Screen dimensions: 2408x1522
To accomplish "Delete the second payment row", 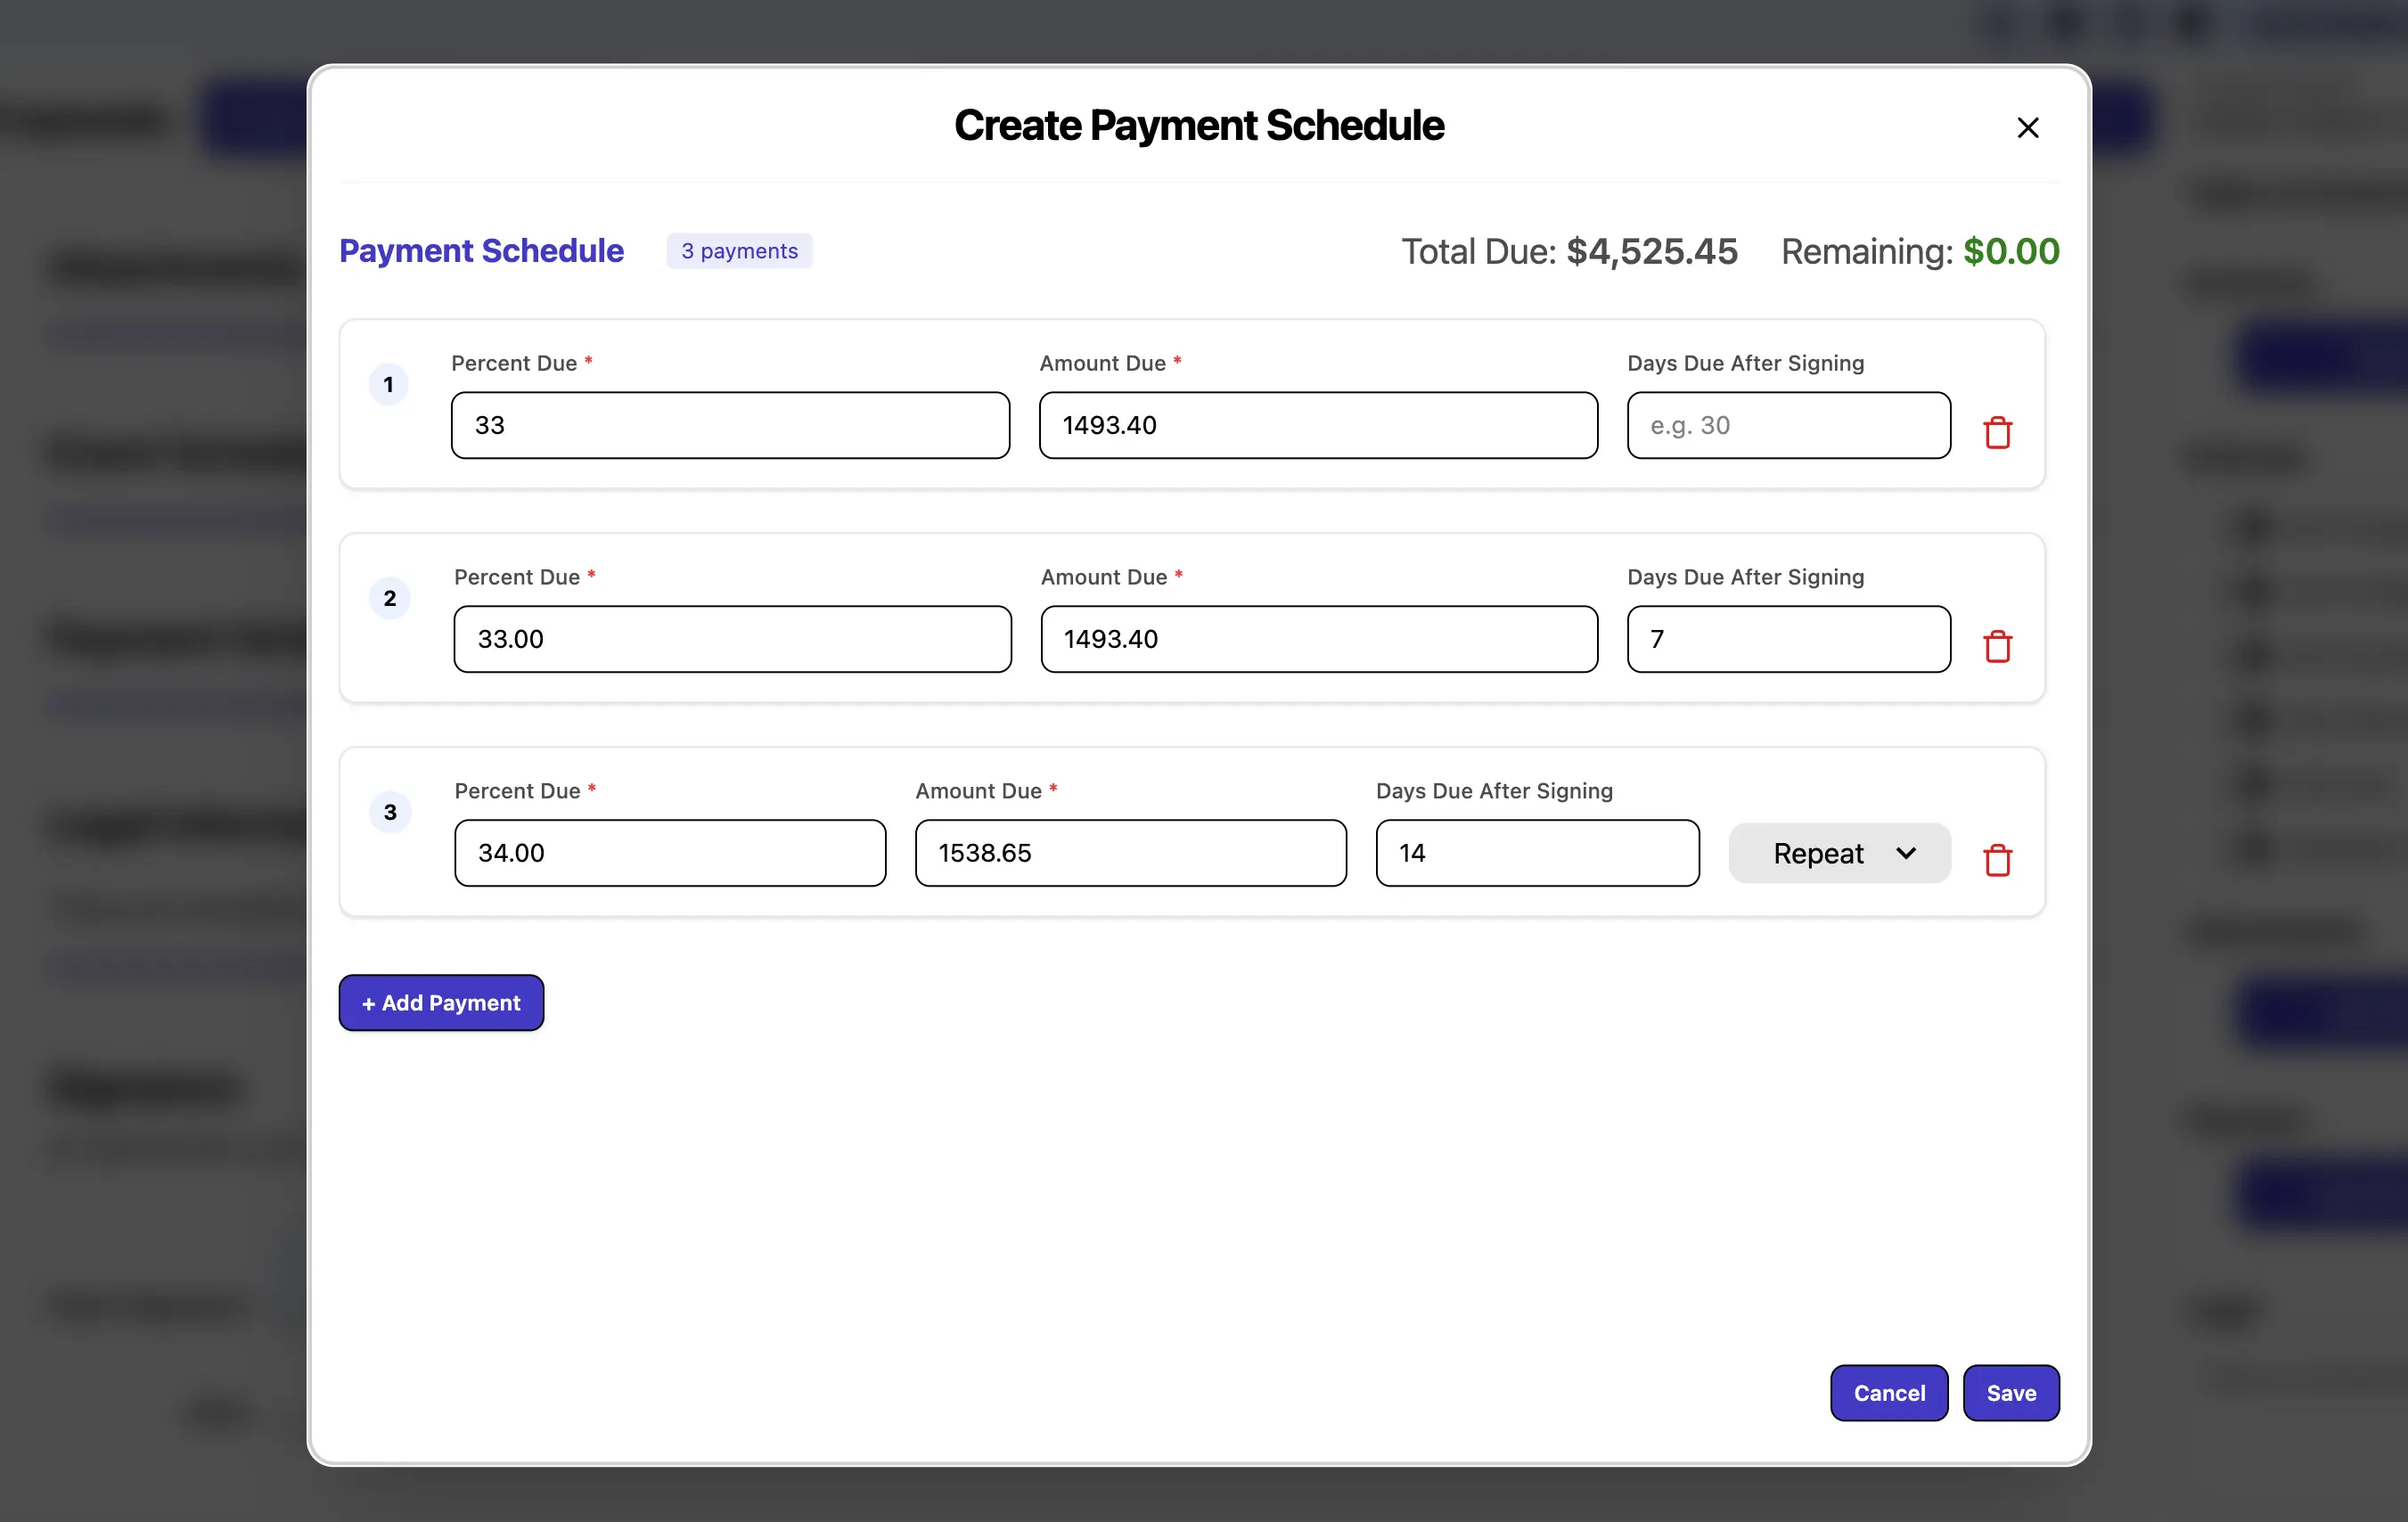I will click(x=1998, y=646).
